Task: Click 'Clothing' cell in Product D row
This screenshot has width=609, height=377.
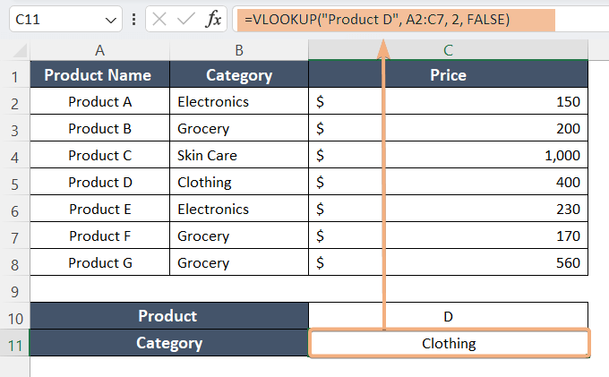Action: [239, 182]
